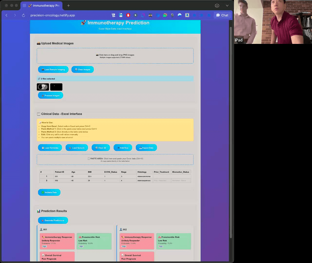Click the page vertical scrollbar
This screenshot has width=312, height=263.
231,132
